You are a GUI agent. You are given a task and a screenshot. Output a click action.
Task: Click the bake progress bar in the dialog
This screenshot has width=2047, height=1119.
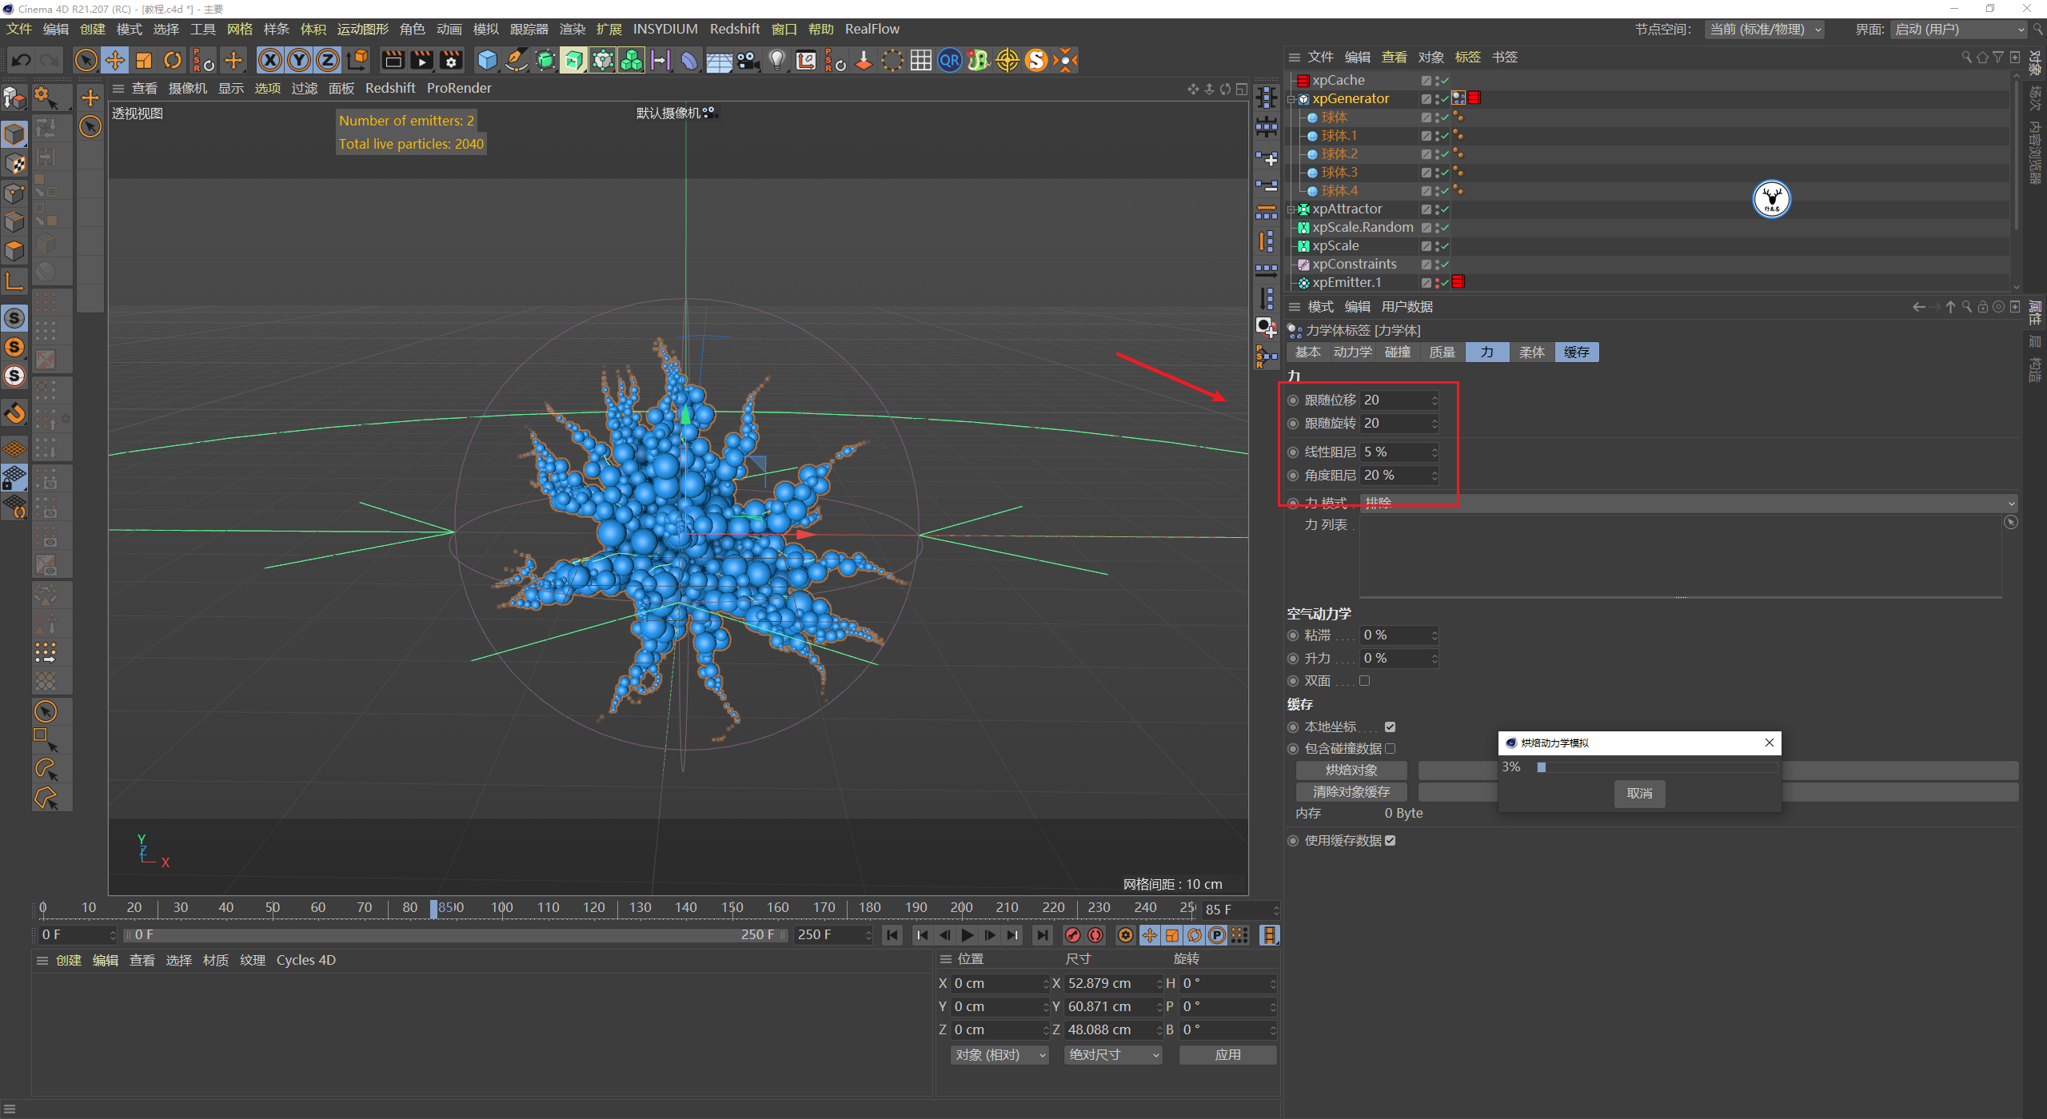tap(1657, 767)
